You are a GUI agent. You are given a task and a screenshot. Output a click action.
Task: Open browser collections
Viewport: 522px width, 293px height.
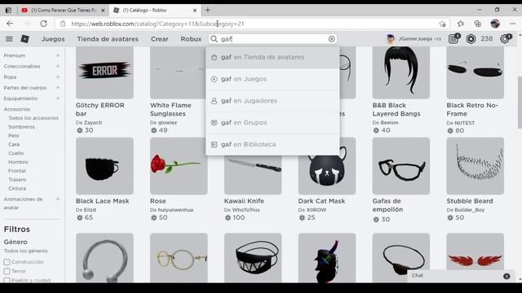[478, 24]
